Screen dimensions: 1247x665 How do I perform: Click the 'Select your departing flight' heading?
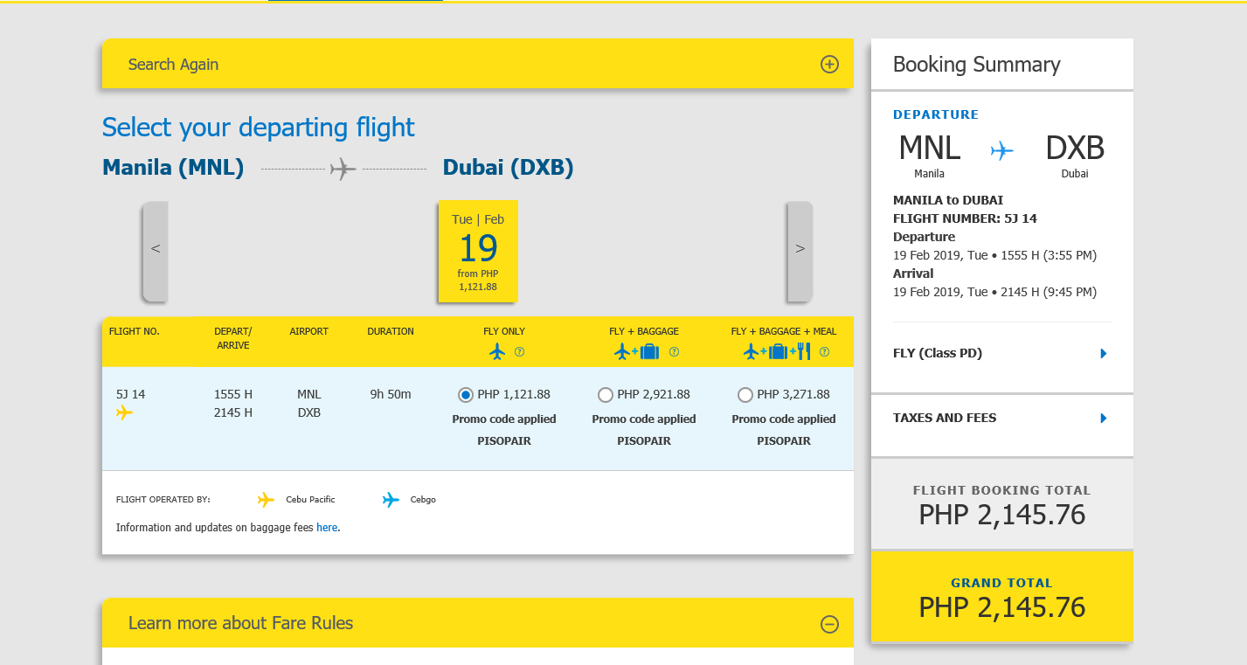tap(259, 128)
